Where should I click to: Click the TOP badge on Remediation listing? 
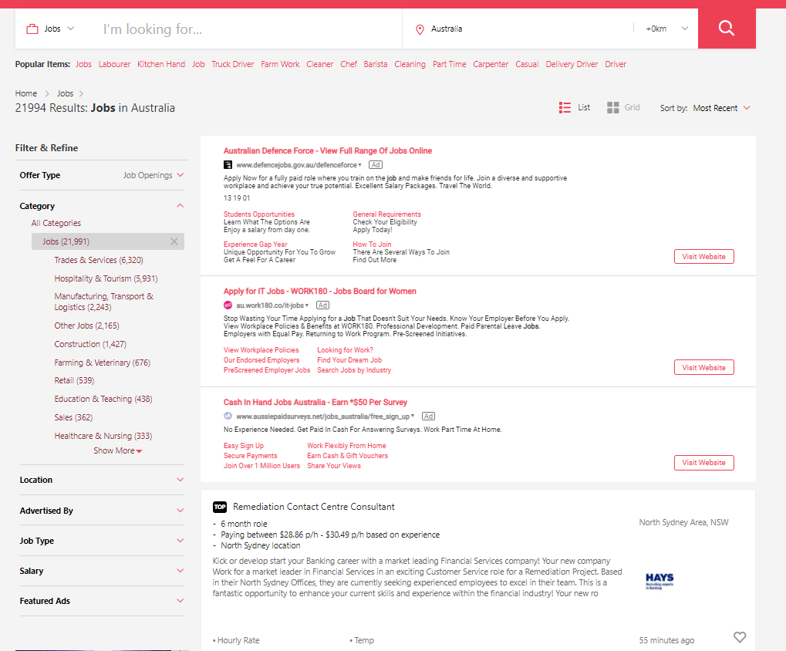pyautogui.click(x=220, y=507)
